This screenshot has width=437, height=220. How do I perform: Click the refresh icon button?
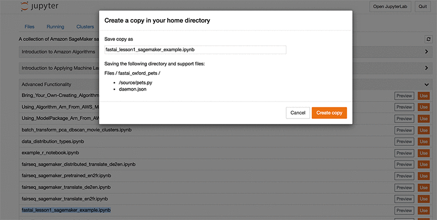pos(428,39)
